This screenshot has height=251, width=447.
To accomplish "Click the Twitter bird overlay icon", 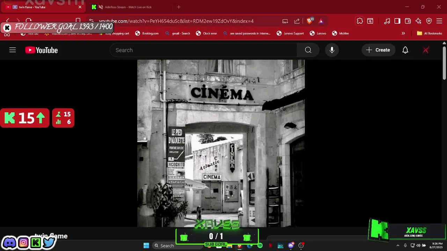I will pos(49,243).
